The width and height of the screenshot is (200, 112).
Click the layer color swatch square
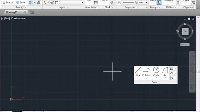pyautogui.click(x=57, y=2)
